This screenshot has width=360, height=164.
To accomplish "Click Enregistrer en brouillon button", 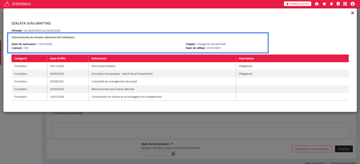I will [312, 149].
